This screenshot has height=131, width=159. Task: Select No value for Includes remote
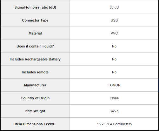coord(114,72)
